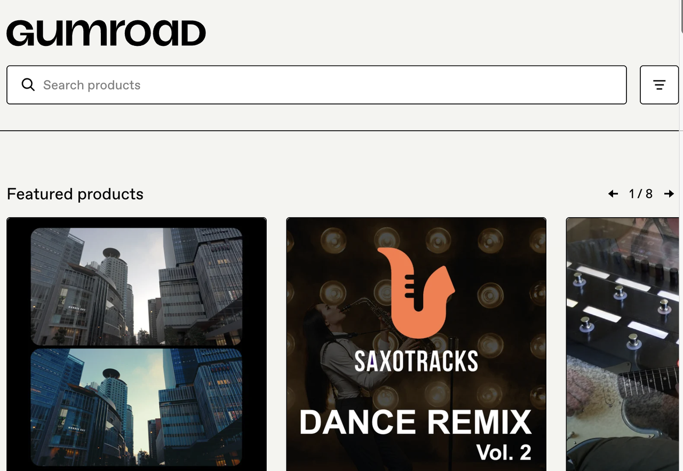The width and height of the screenshot is (683, 471).
Task: Click the Gumroad logo
Action: pos(106,33)
